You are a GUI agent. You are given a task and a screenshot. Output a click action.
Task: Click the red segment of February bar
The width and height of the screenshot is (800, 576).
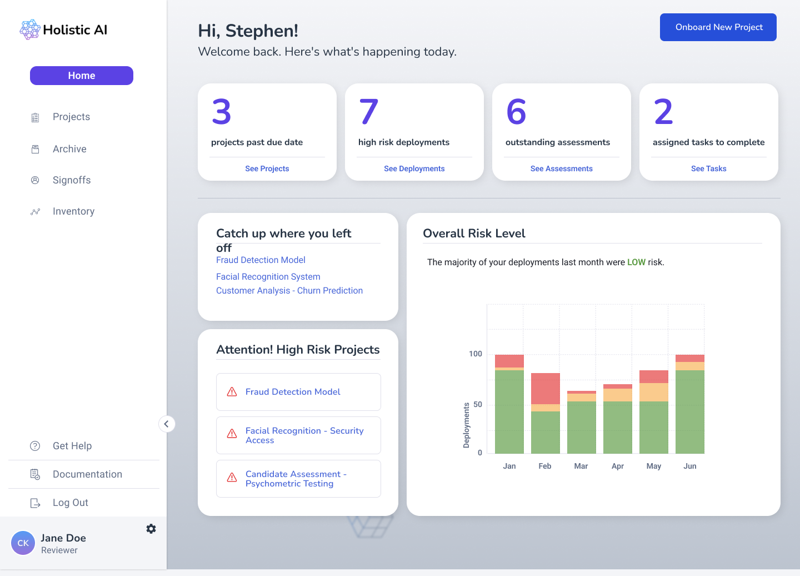(545, 388)
